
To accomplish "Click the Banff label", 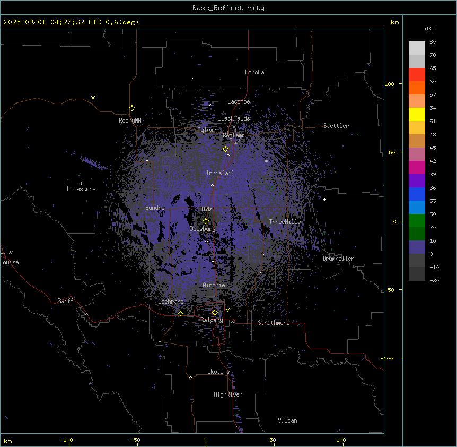I will pyautogui.click(x=66, y=301).
